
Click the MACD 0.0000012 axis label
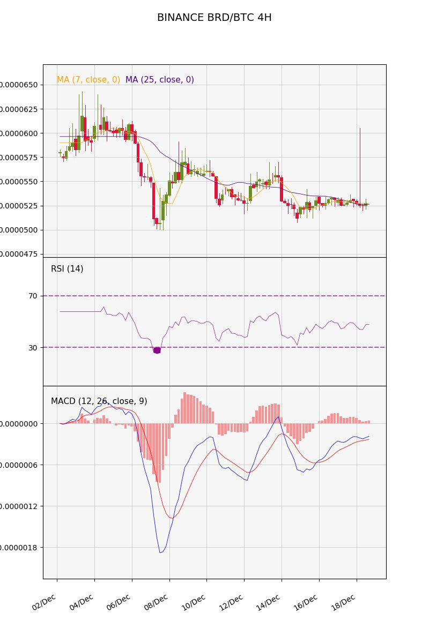19,506
